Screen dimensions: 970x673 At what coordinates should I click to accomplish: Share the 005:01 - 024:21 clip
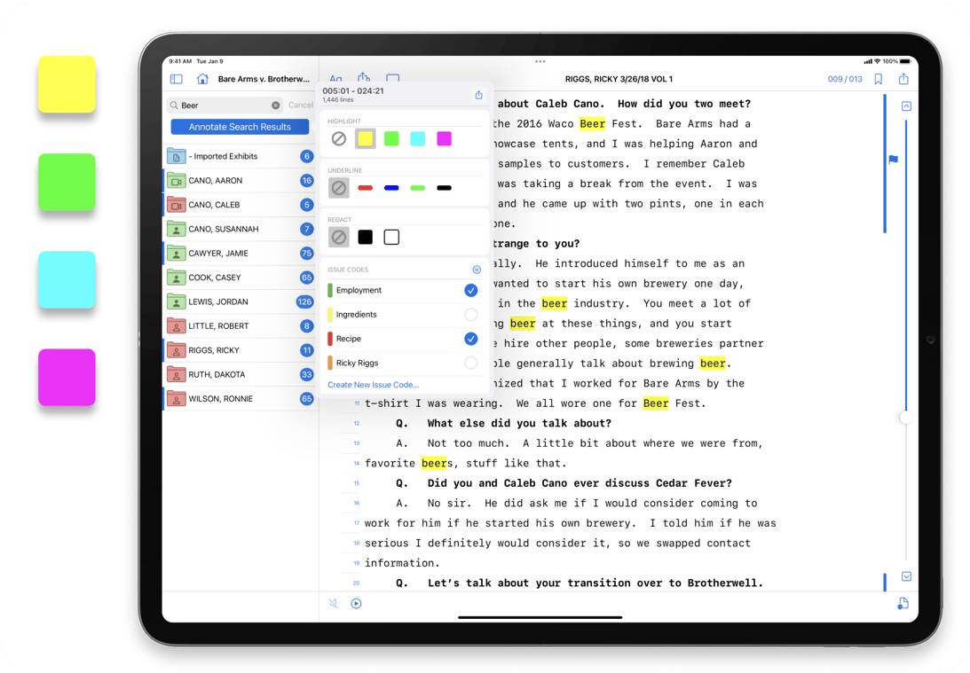[479, 94]
